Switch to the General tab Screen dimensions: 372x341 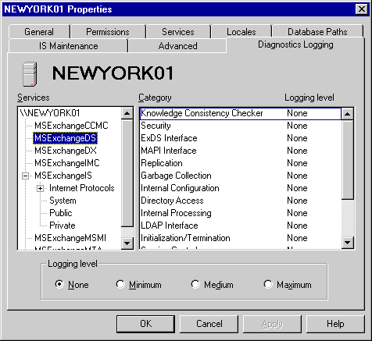39,32
